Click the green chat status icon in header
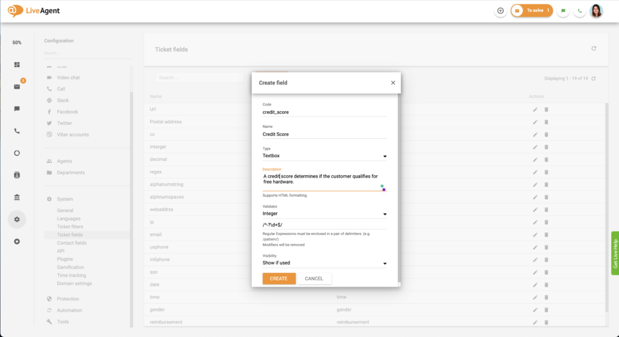The height and width of the screenshot is (337, 619). (x=563, y=11)
